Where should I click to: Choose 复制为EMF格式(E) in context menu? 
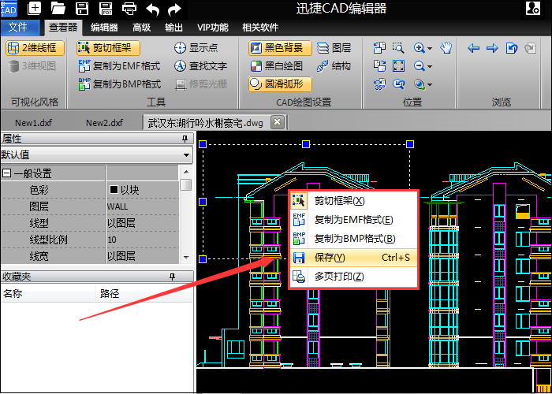click(x=352, y=220)
